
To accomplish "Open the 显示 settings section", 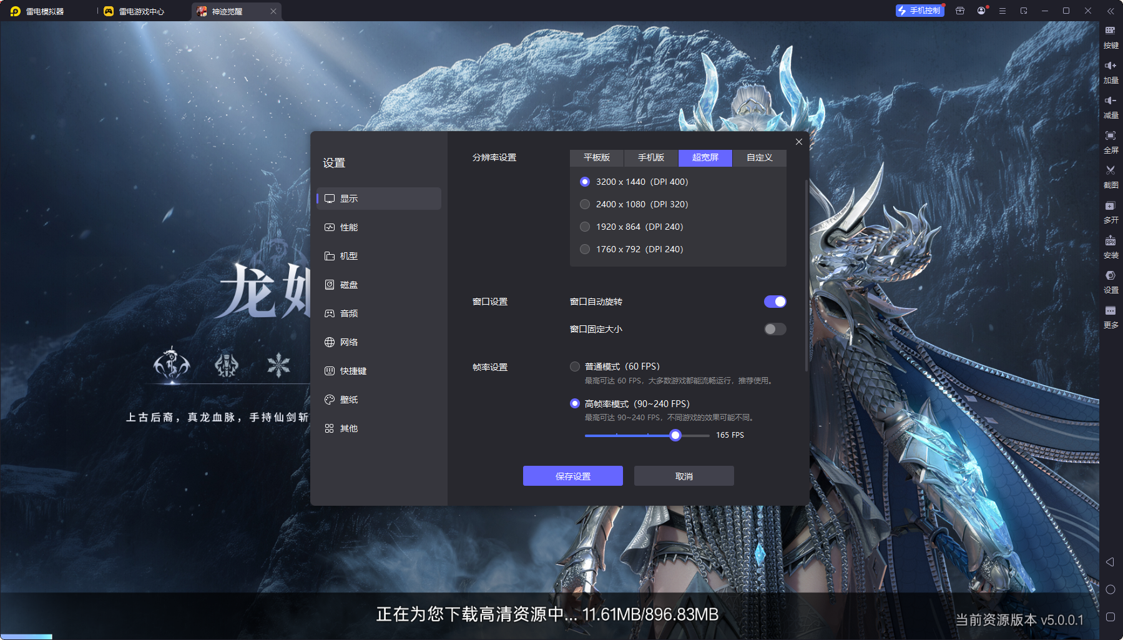I will click(x=379, y=199).
